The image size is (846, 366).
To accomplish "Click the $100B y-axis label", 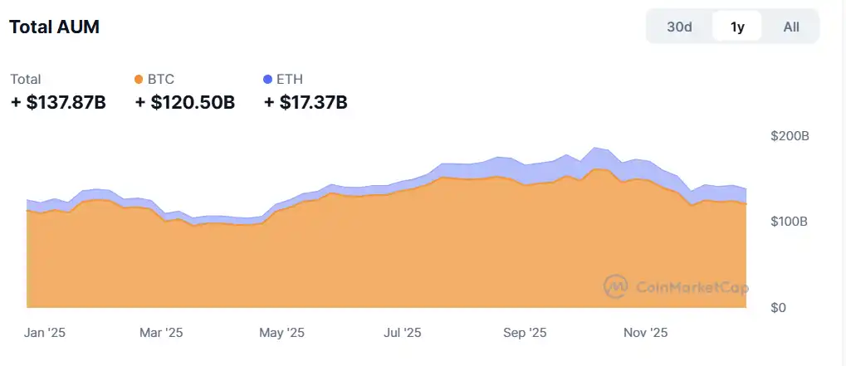I will tap(790, 222).
